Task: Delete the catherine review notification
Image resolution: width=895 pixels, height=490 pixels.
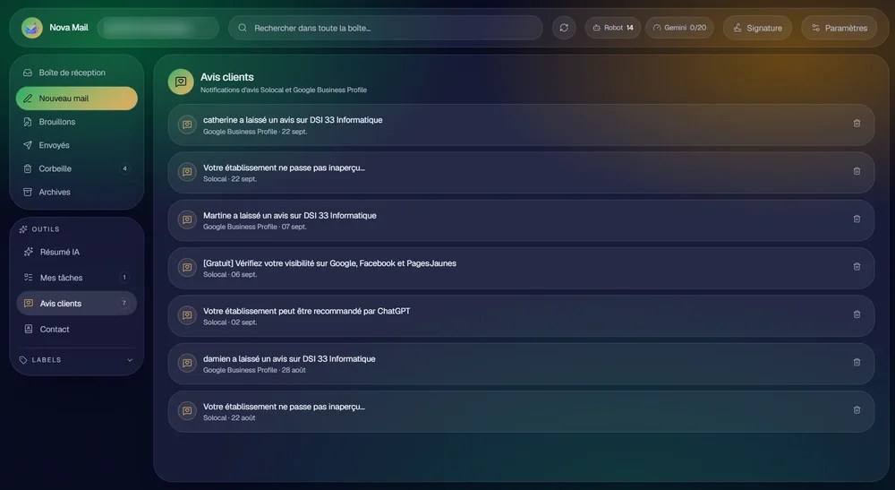Action: pos(857,124)
